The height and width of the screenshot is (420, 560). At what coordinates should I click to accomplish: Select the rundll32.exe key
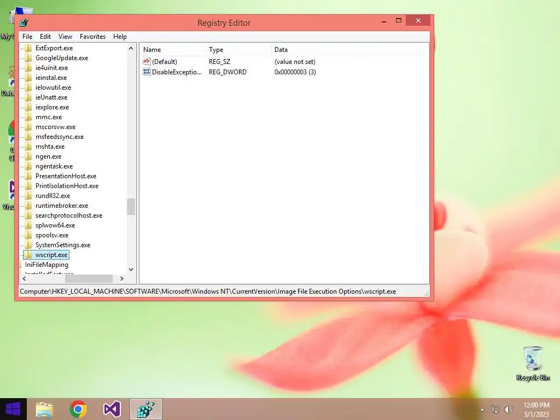pyautogui.click(x=52, y=196)
